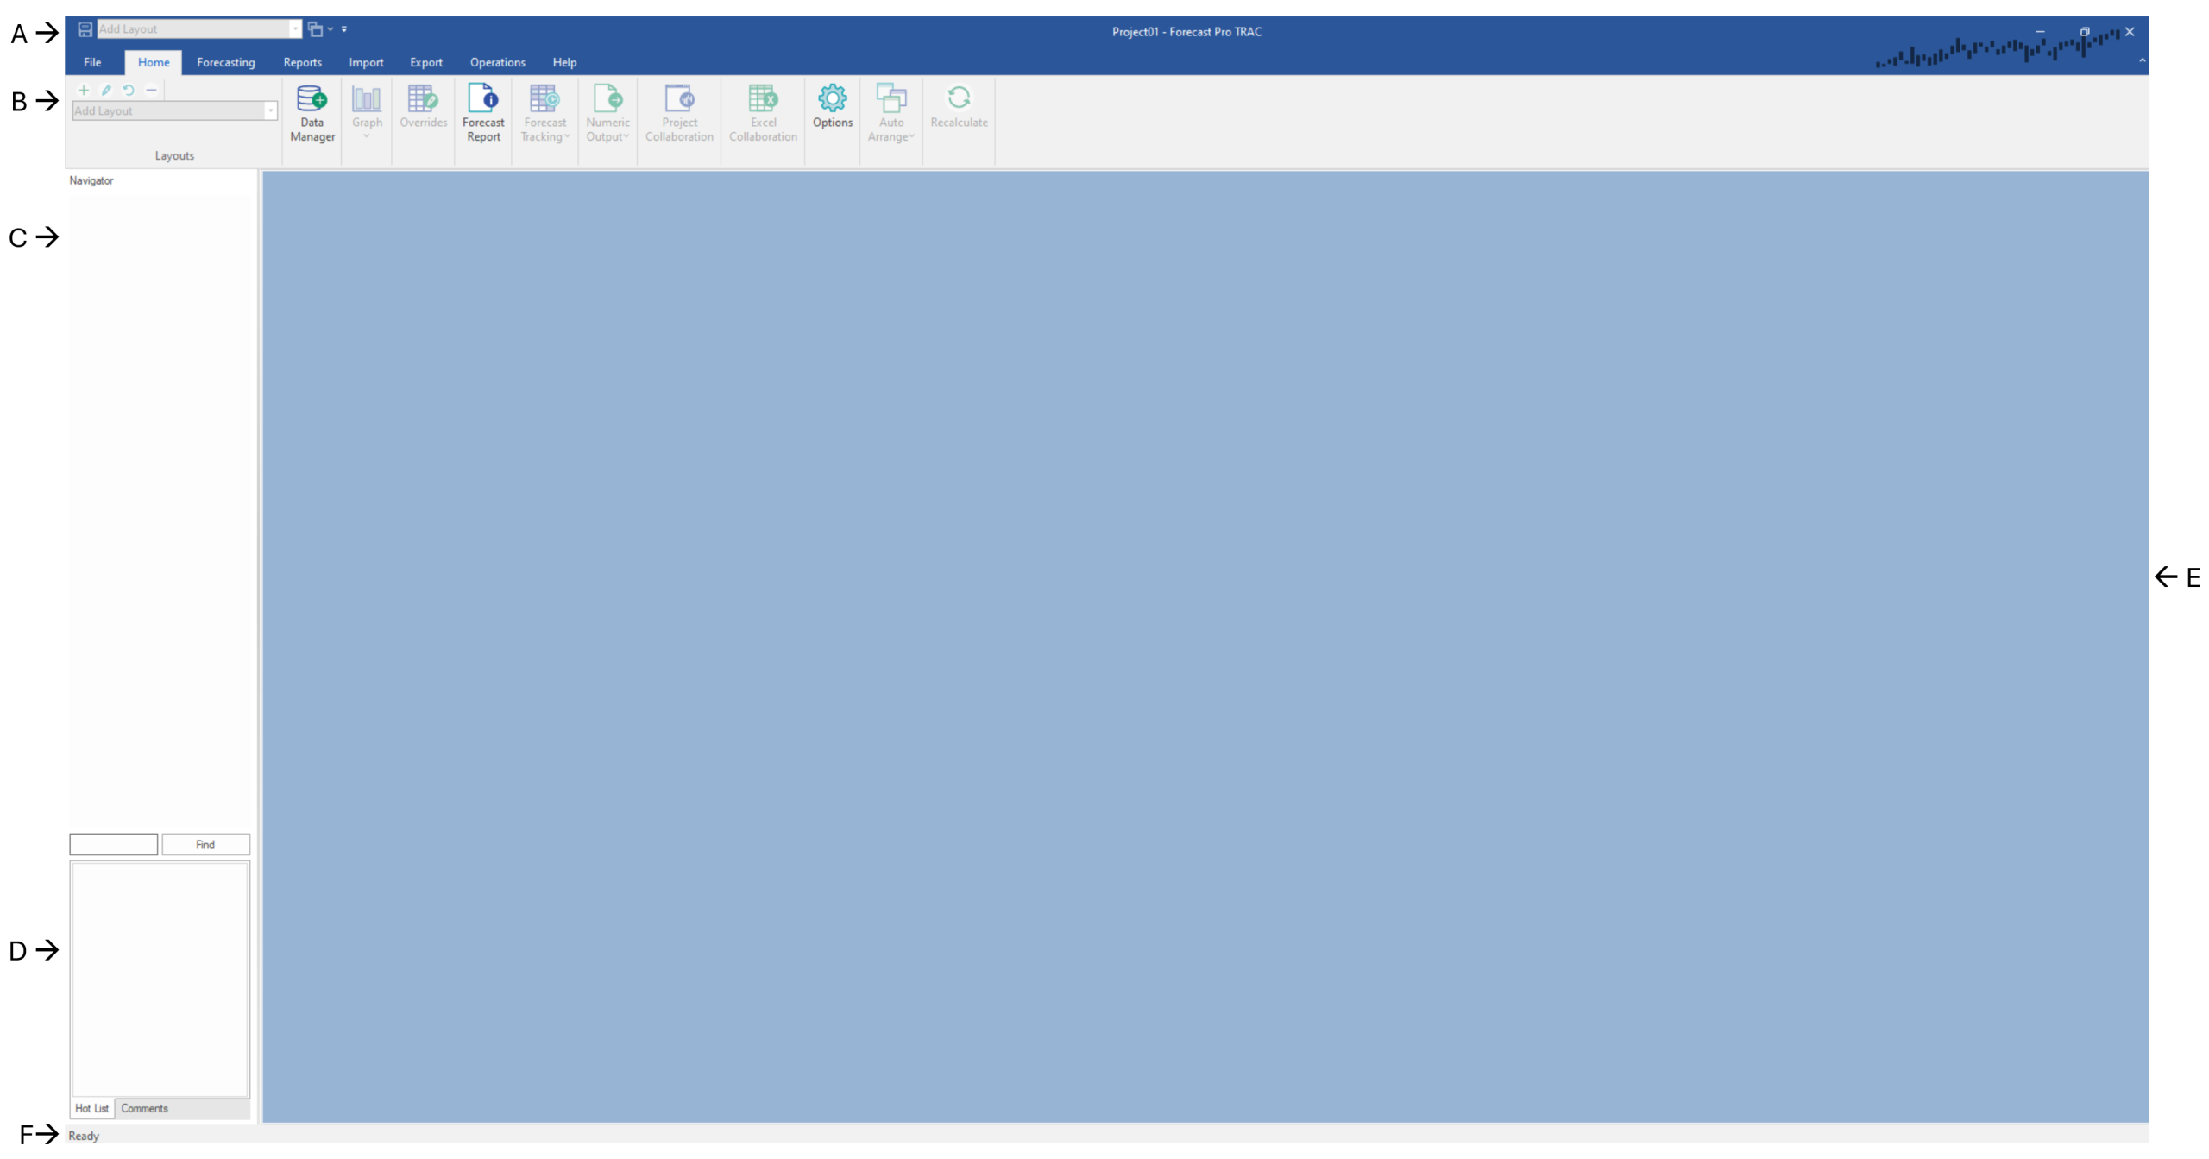Click the Graph ribbon button
The width and height of the screenshot is (2209, 1159).
[367, 113]
